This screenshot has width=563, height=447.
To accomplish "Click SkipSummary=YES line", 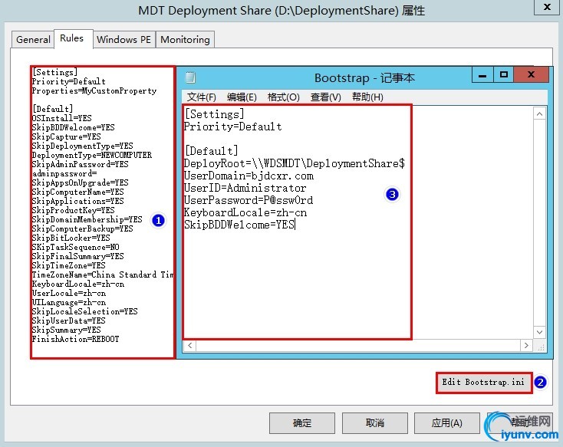I will 67,330.
